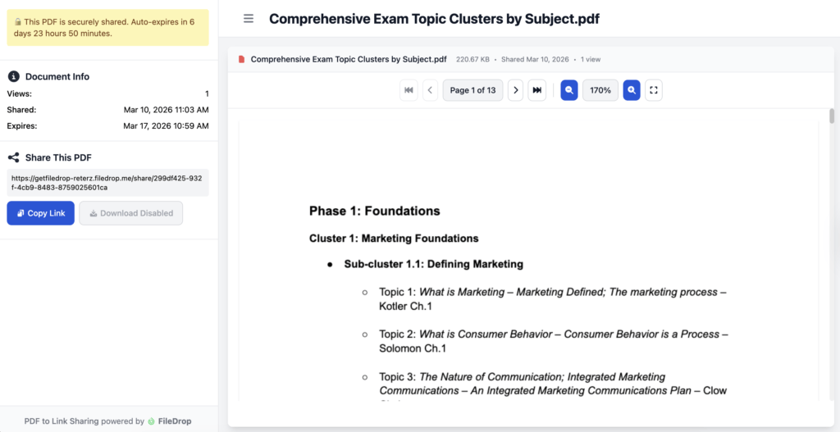Toggle the sidebar with the hamburger menu icon
Screen dimensions: 840x432
[x=249, y=19]
